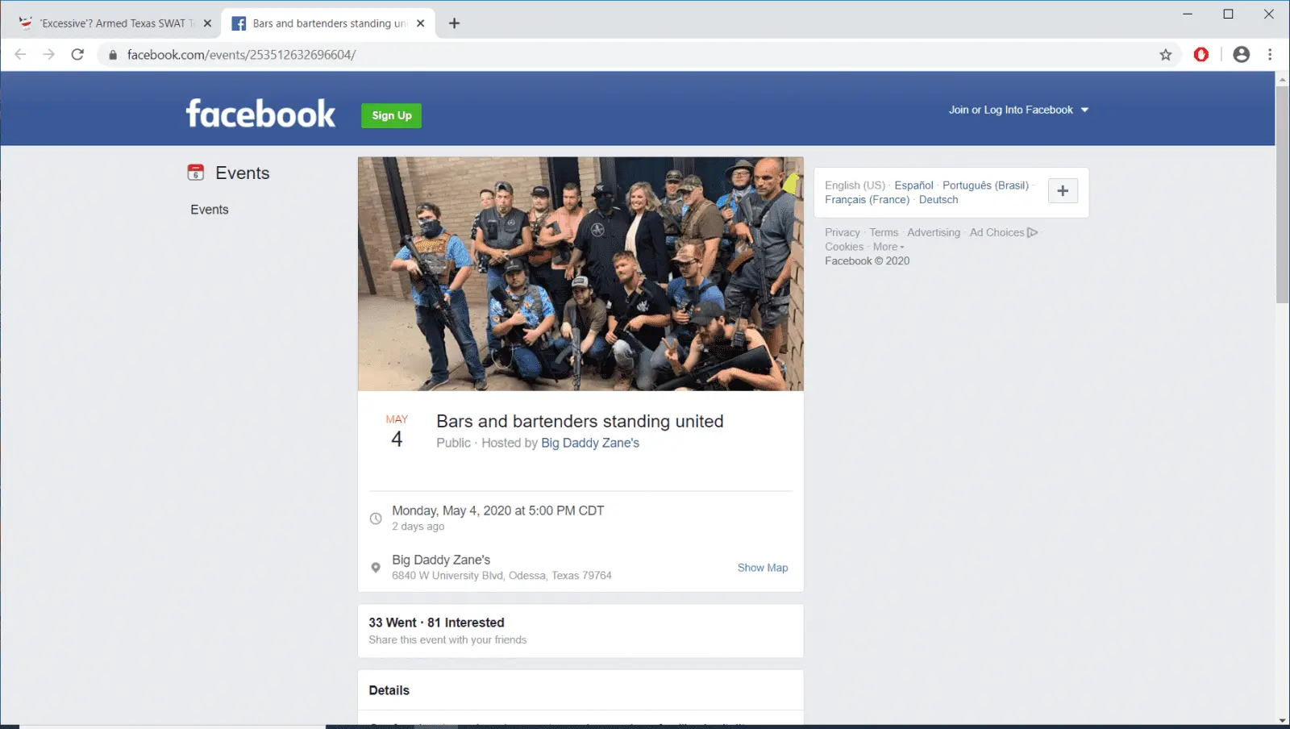Bookmark this page with the star icon
1290x729 pixels.
[x=1165, y=55]
